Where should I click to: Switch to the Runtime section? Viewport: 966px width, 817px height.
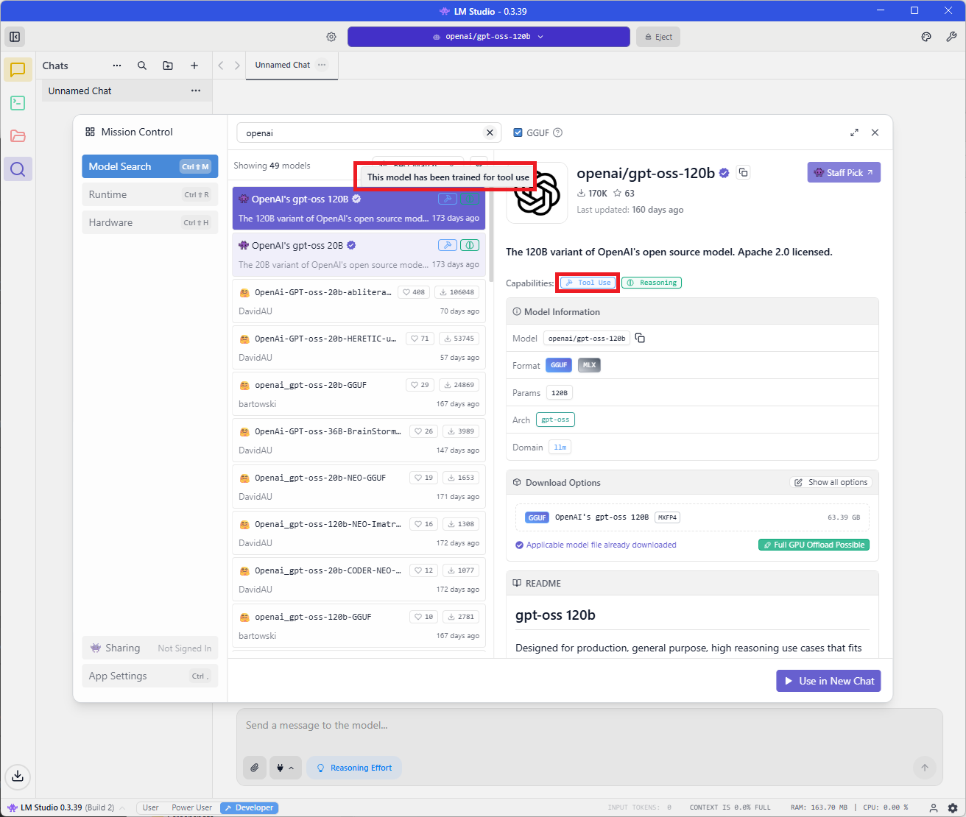[149, 195]
